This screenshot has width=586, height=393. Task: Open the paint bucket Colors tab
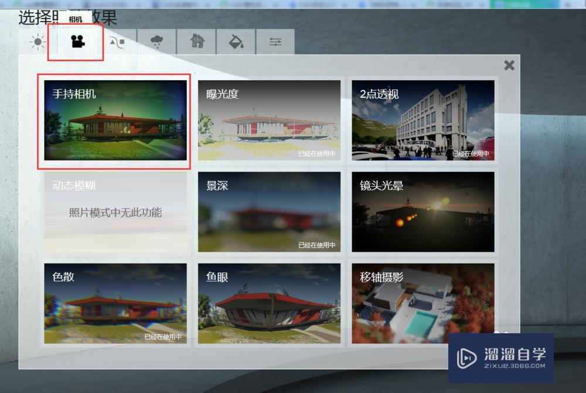coord(236,42)
